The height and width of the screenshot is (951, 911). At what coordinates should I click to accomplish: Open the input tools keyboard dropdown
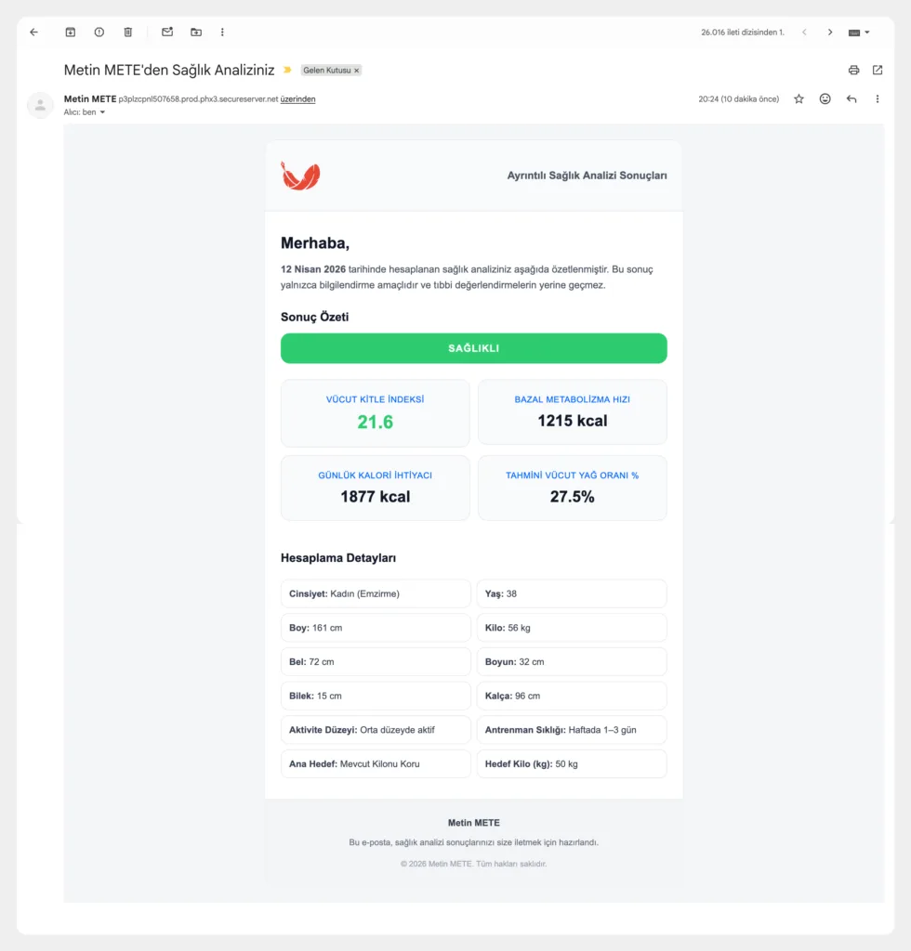tap(859, 32)
